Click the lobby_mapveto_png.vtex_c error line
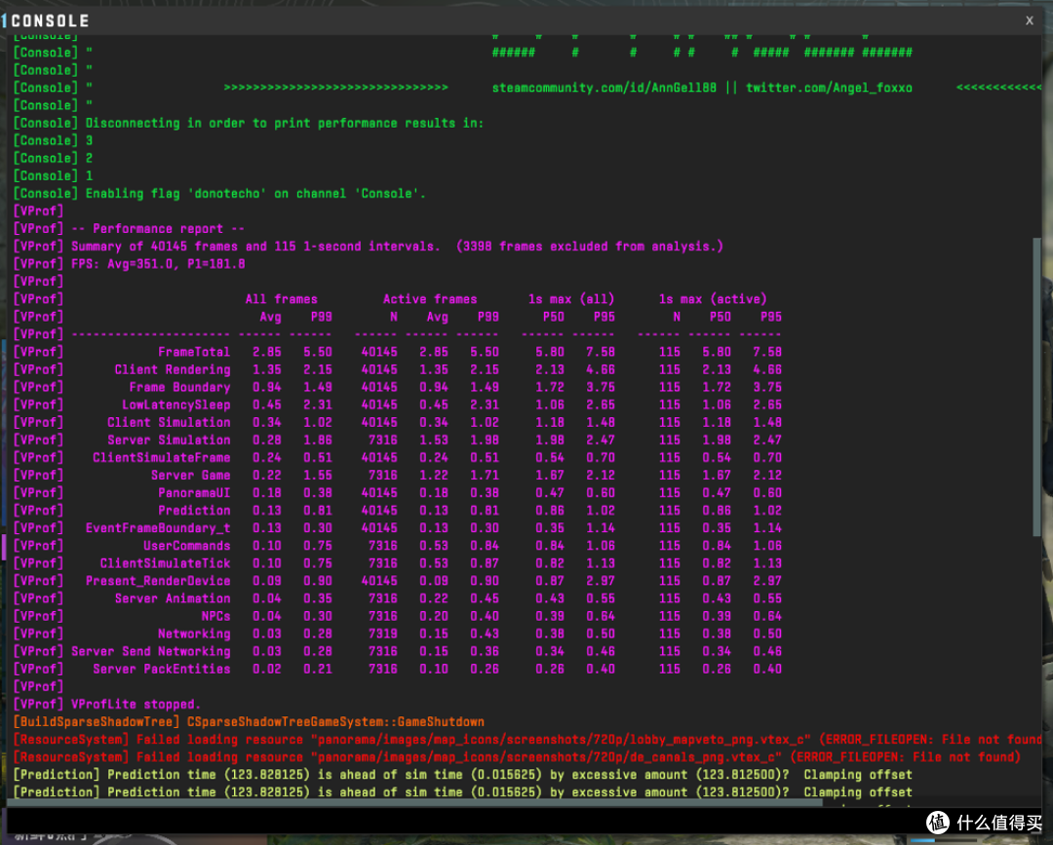This screenshot has width=1053, height=845. pos(527,739)
